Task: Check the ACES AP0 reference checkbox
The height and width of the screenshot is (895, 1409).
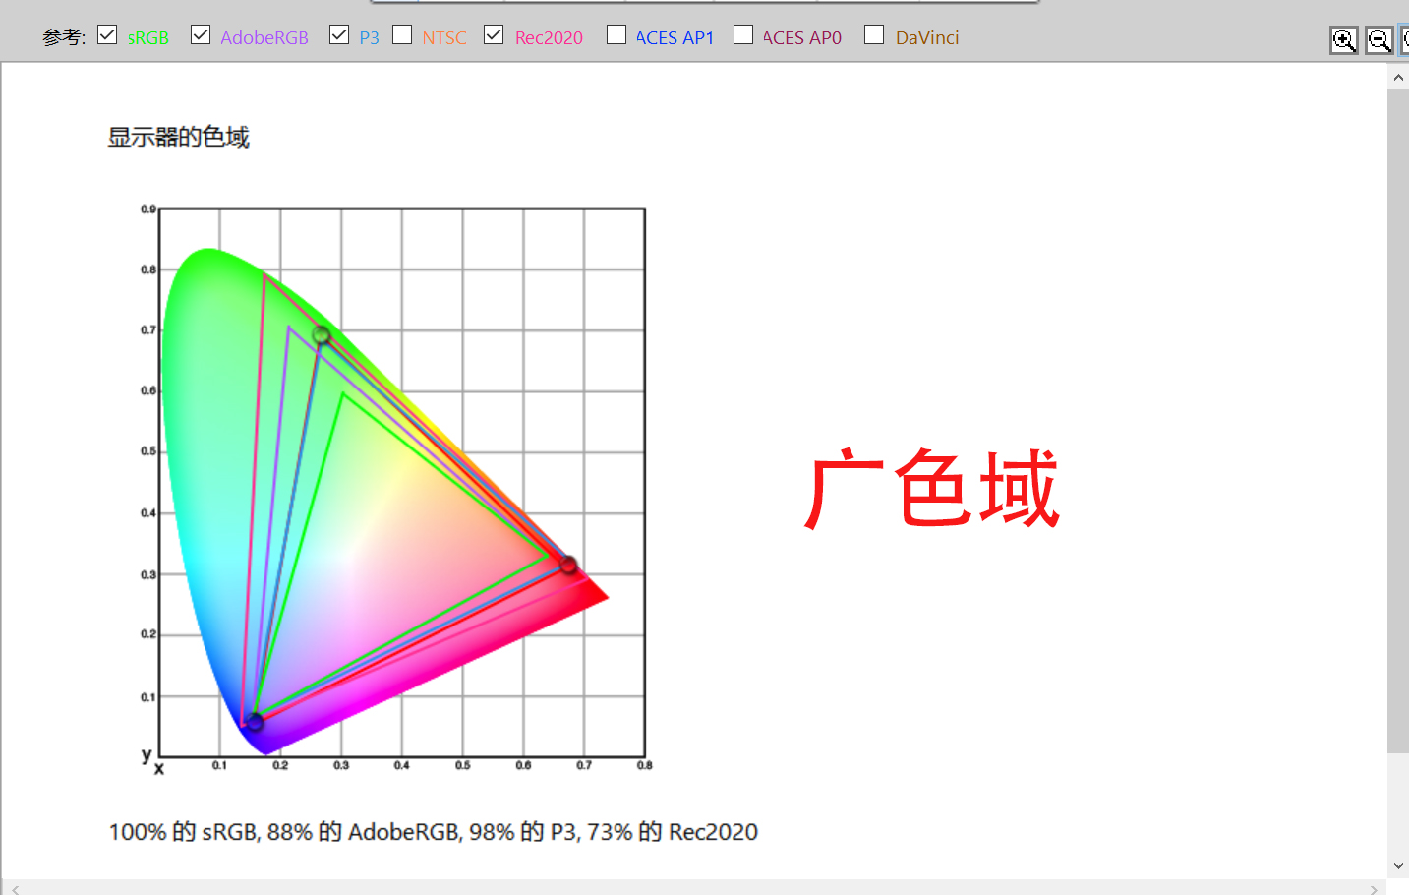Action: click(x=743, y=35)
